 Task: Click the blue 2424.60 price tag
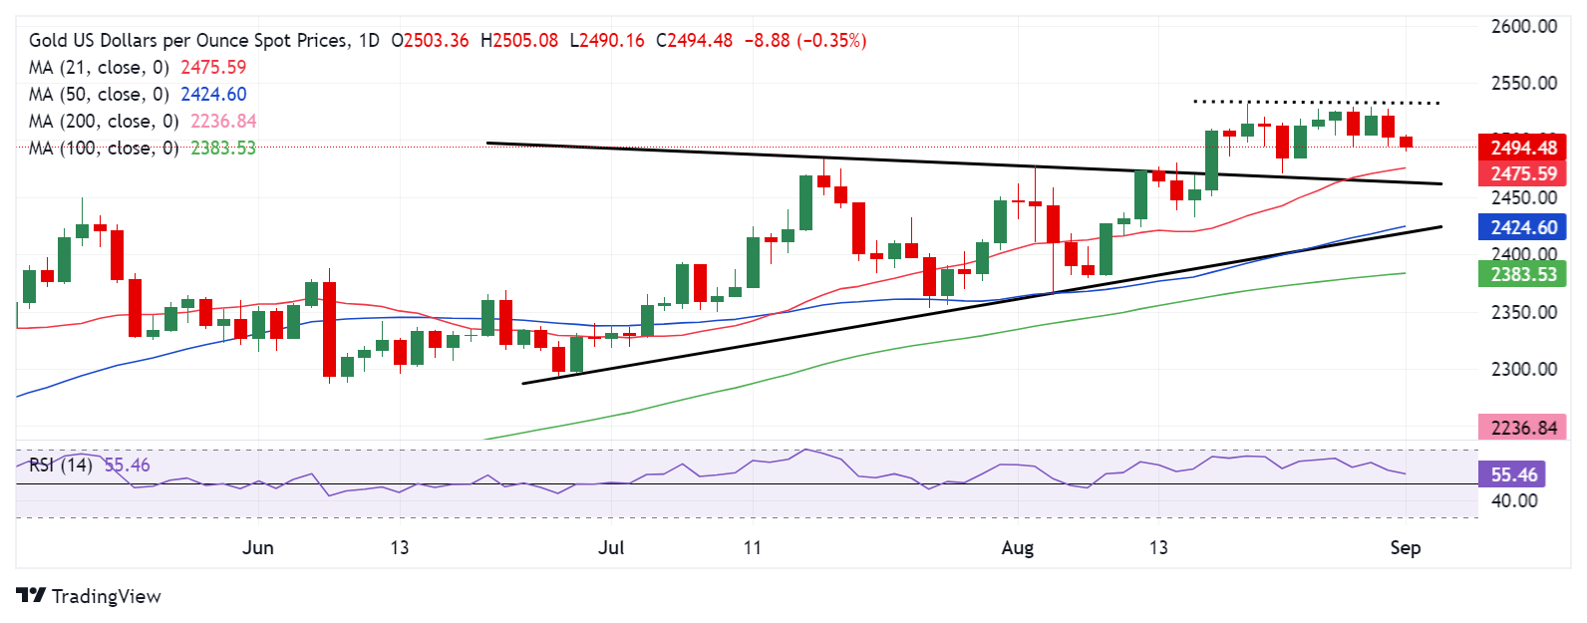(x=1522, y=227)
